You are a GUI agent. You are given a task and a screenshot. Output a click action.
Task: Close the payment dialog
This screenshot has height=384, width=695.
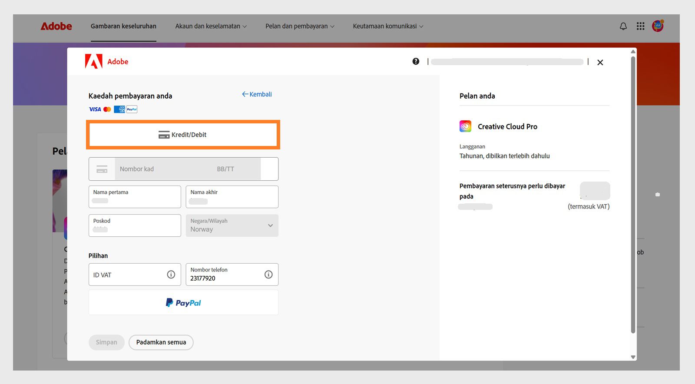click(600, 63)
